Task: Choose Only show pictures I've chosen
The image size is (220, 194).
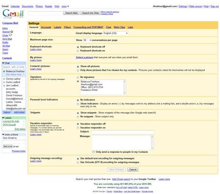Action: 78,70
